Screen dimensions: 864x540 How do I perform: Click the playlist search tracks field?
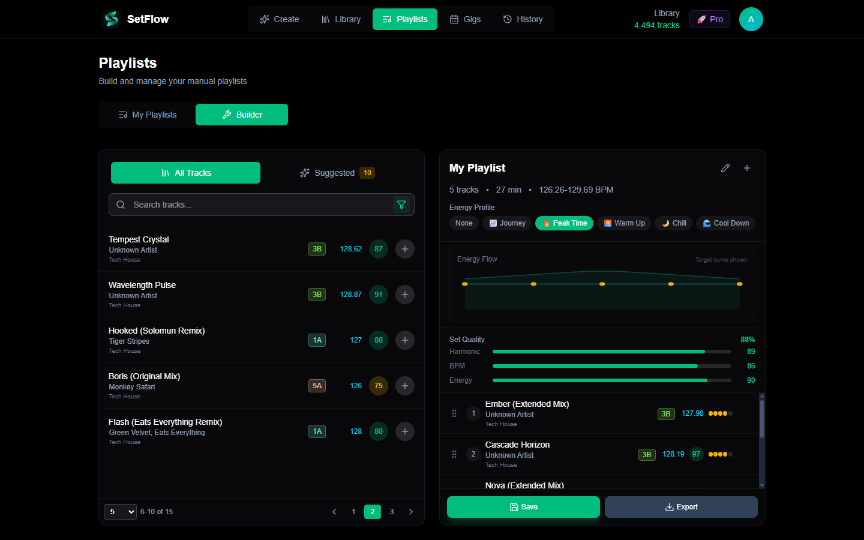pyautogui.click(x=252, y=205)
